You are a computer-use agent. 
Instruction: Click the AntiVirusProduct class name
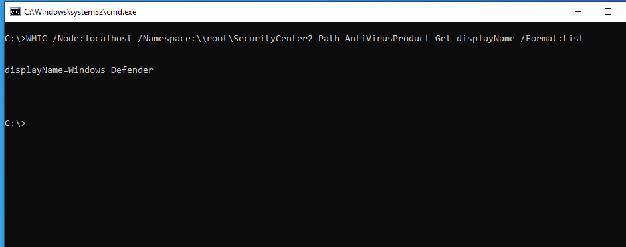click(387, 39)
